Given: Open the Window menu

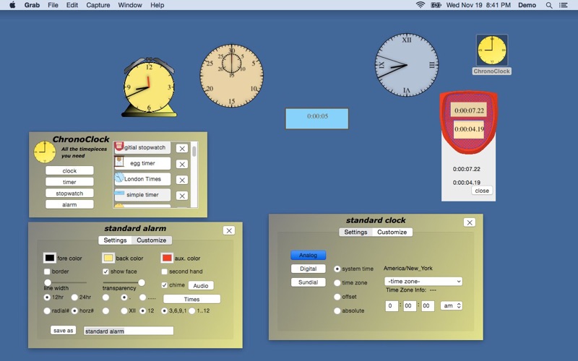Looking at the screenshot, I should (130, 5).
